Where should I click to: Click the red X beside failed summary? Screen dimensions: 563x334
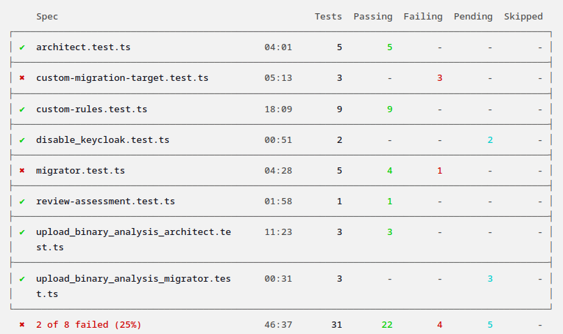click(x=22, y=325)
